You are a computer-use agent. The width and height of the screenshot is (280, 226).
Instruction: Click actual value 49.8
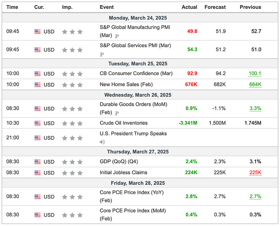click(192, 32)
